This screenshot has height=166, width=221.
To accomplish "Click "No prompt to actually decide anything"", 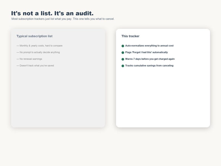I will 40,52.
